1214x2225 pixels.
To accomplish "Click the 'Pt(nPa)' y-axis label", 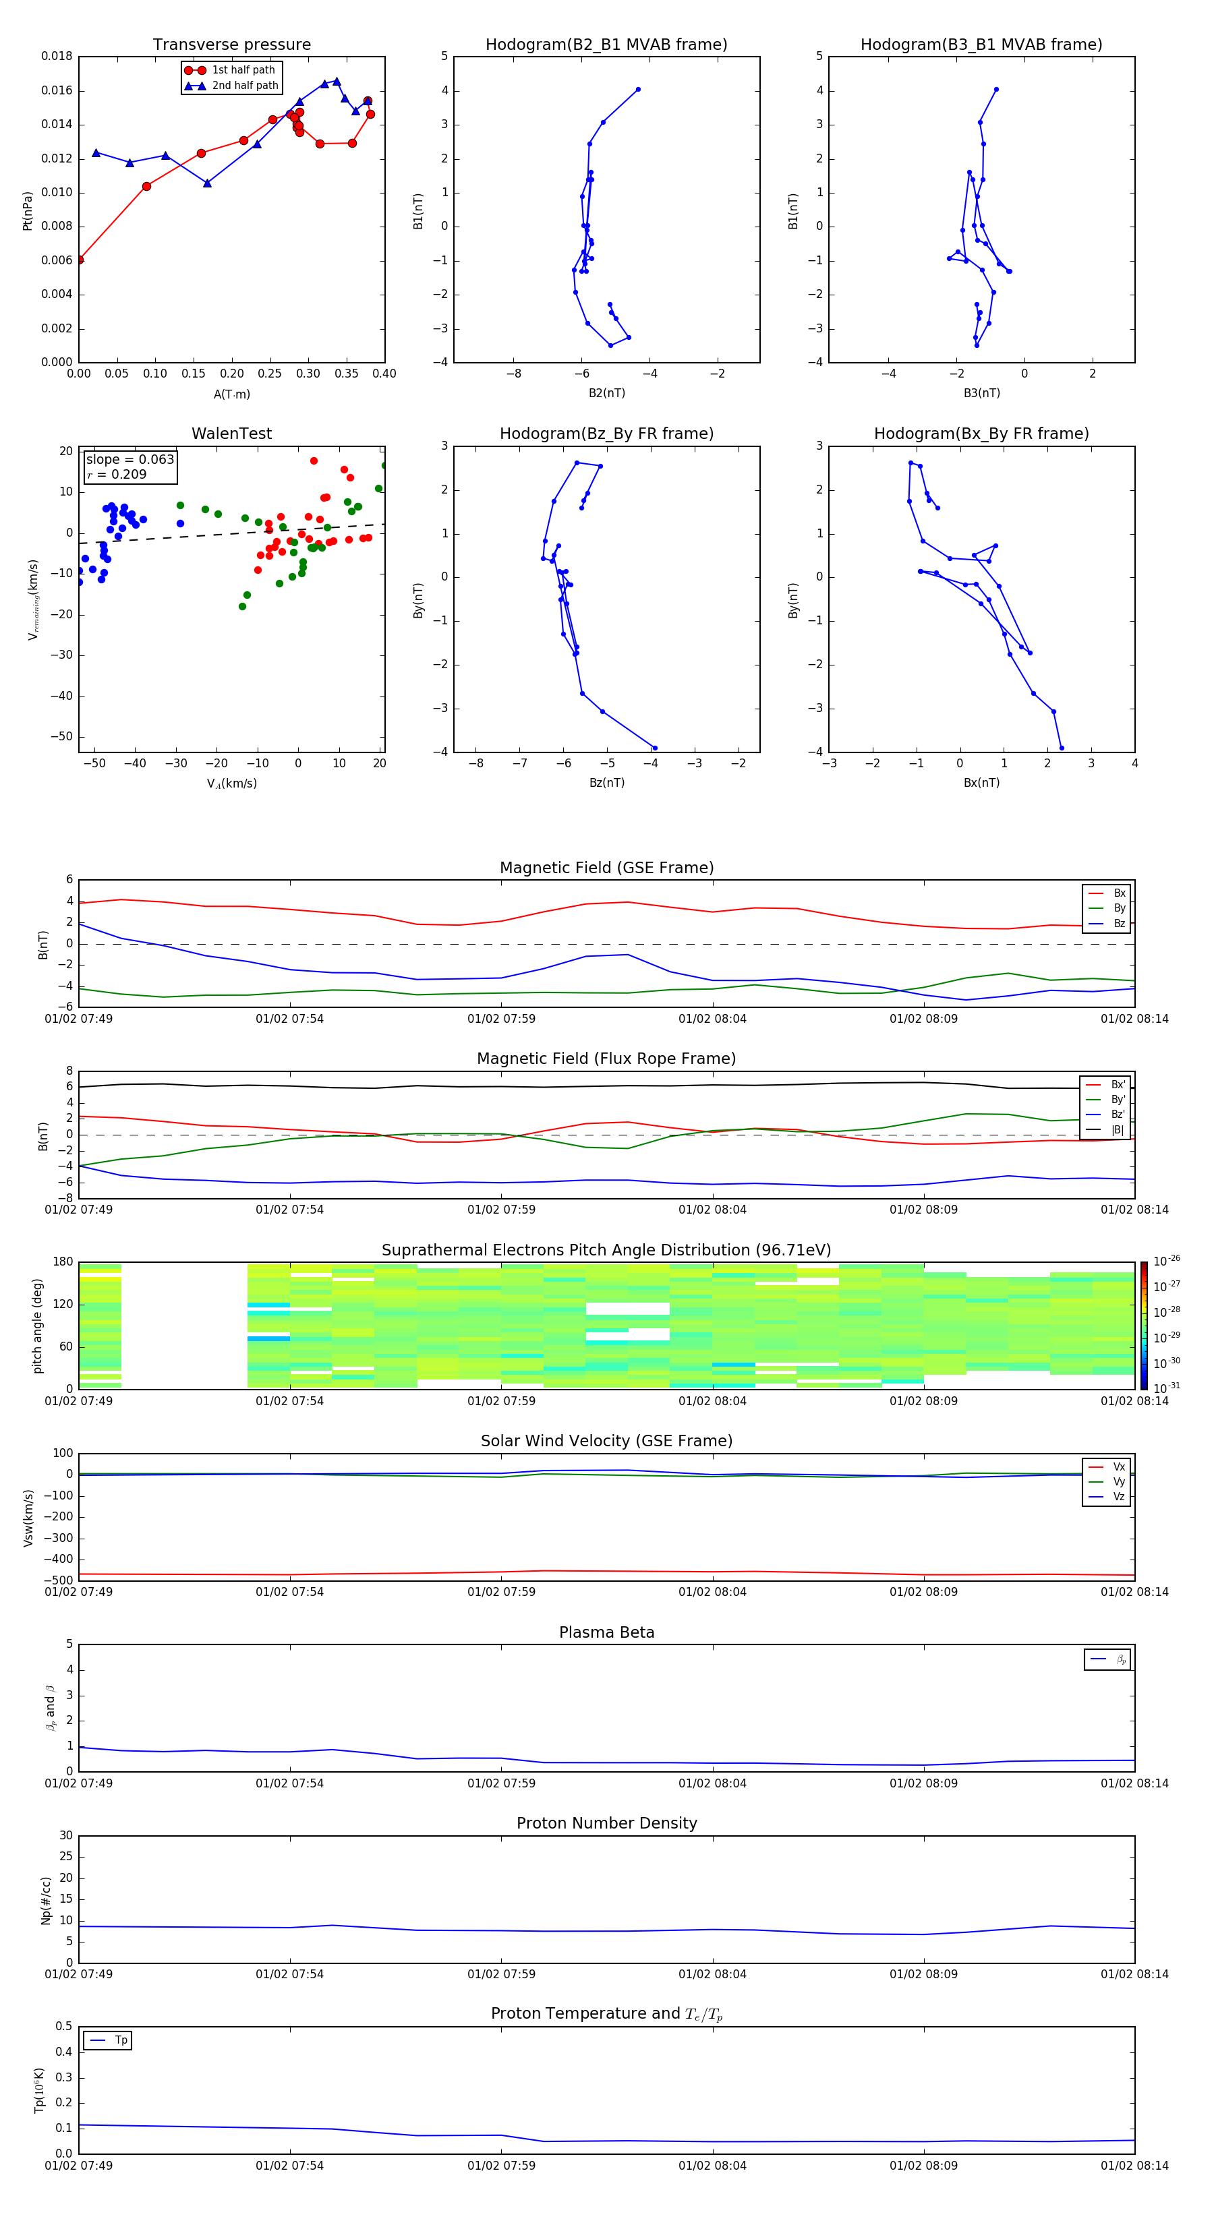I will click(27, 211).
